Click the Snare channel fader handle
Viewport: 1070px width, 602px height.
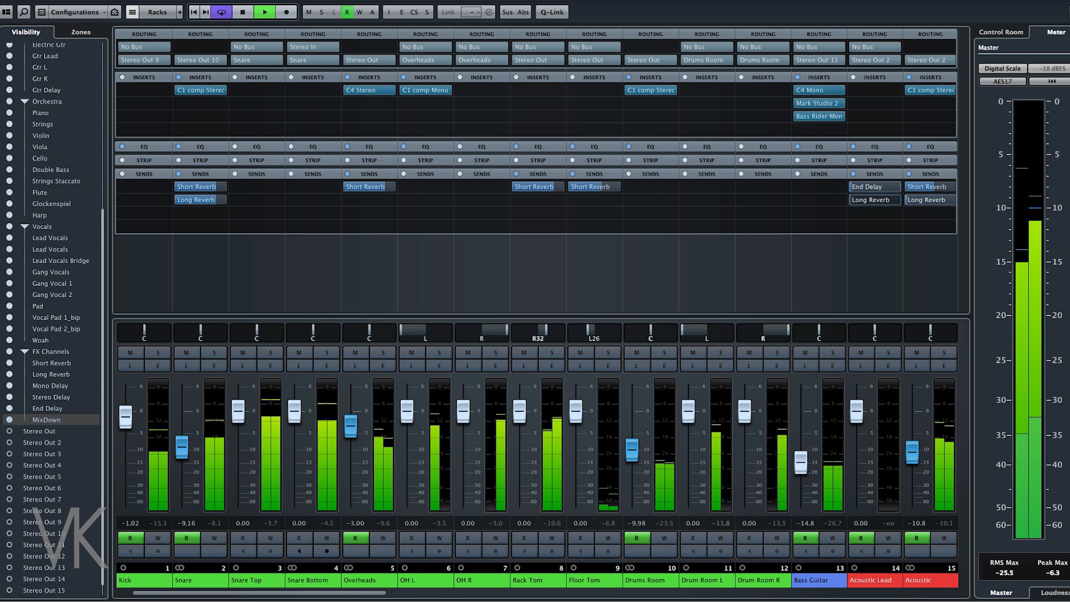tap(182, 446)
